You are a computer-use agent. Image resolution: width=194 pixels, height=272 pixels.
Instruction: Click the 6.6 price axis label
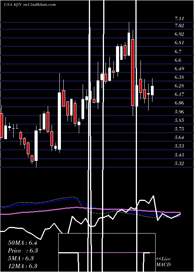point(178,60)
